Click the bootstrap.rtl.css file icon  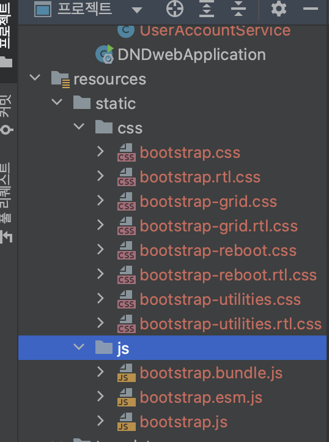pos(127,177)
